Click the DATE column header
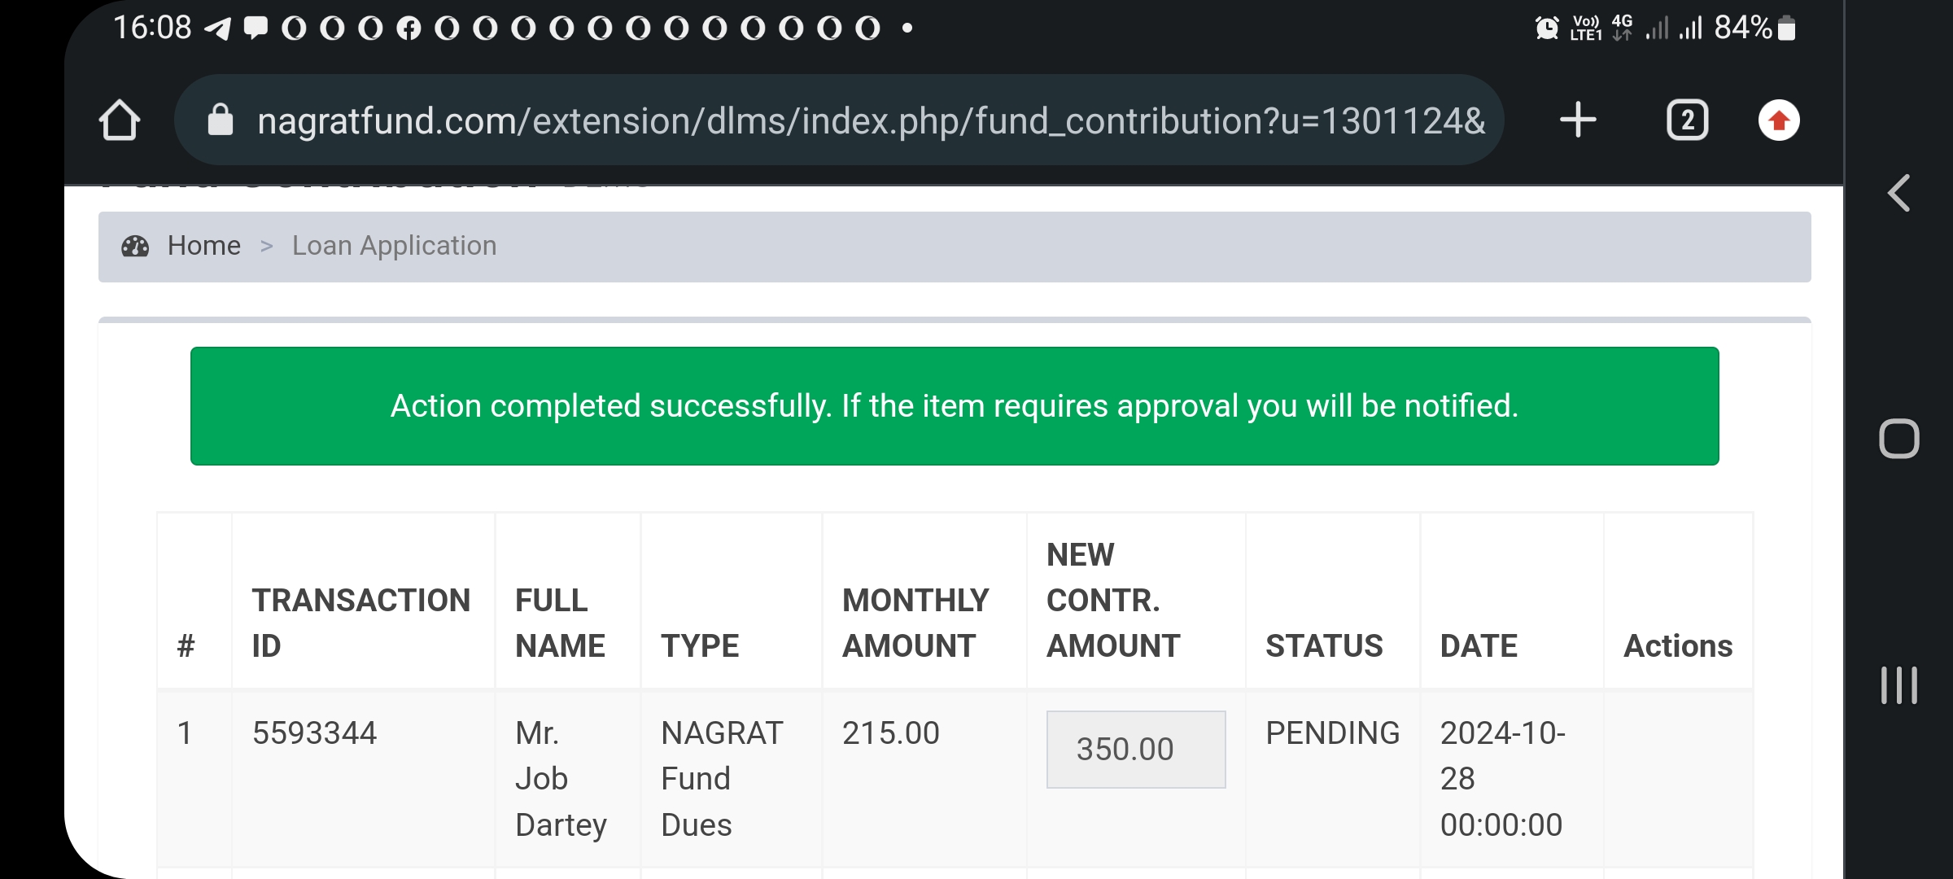This screenshot has height=879, width=1953. 1479,645
